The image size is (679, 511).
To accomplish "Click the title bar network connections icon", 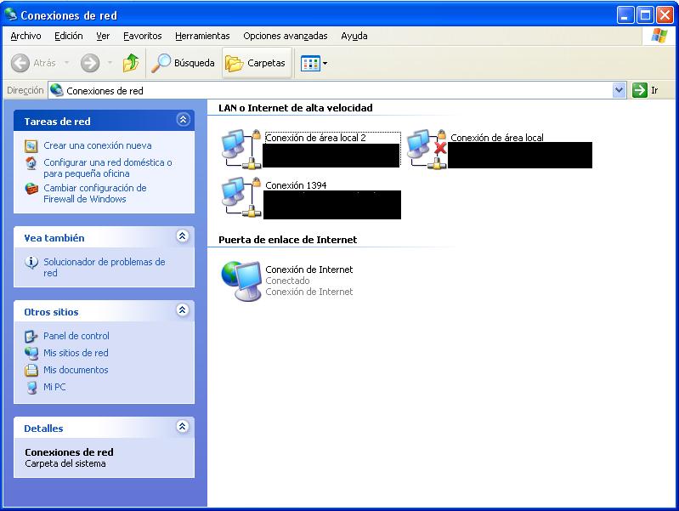I will (11, 14).
